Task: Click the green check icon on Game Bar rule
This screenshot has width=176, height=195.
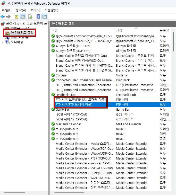Action: coord(53,109)
